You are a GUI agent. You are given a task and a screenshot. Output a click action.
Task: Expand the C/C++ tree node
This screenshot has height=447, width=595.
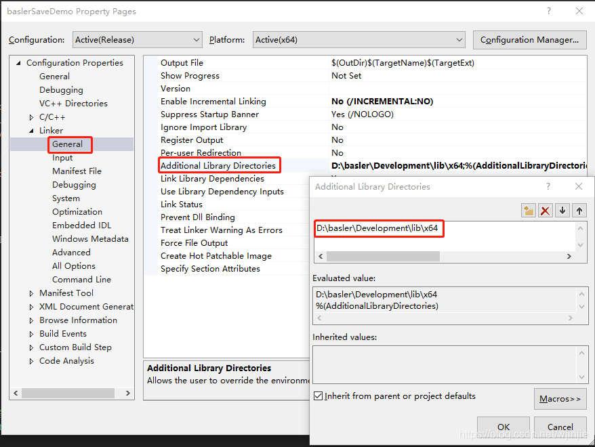[30, 116]
